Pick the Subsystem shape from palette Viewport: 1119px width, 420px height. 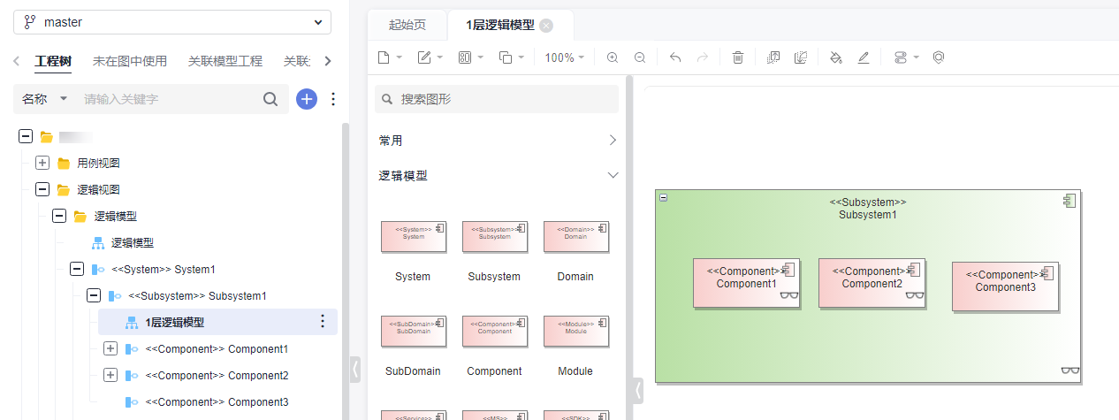(x=495, y=237)
